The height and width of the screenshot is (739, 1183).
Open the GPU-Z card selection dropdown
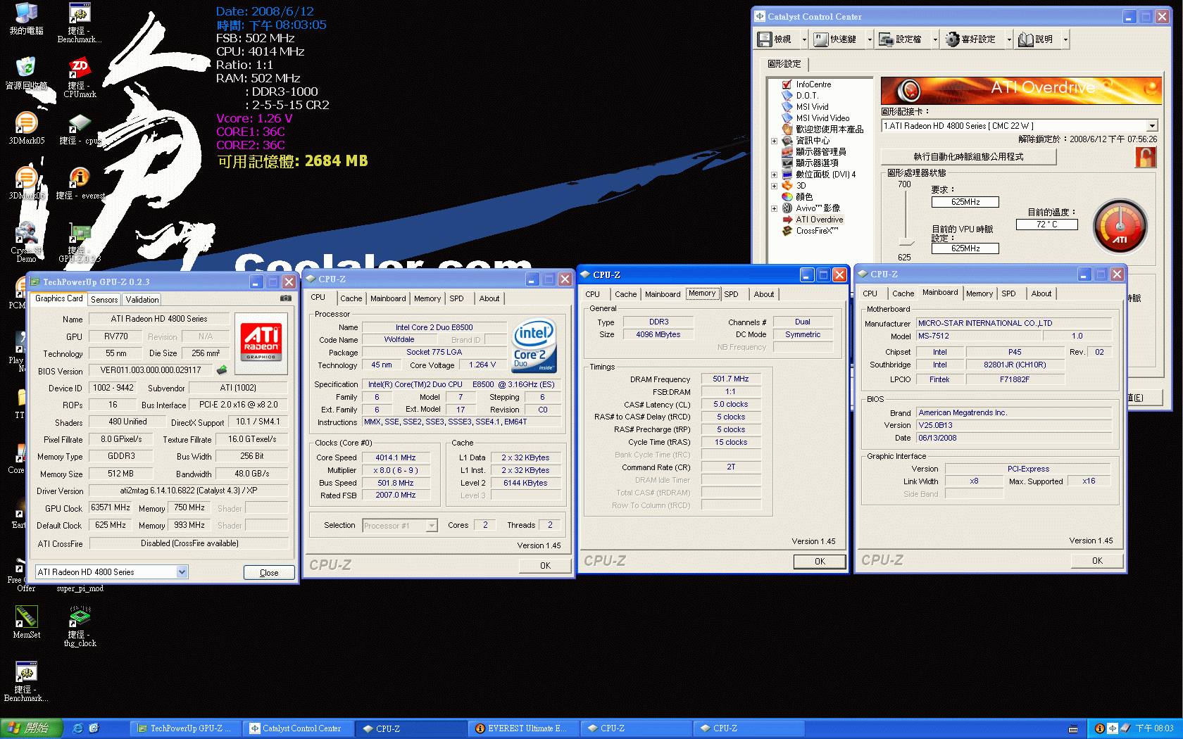182,572
